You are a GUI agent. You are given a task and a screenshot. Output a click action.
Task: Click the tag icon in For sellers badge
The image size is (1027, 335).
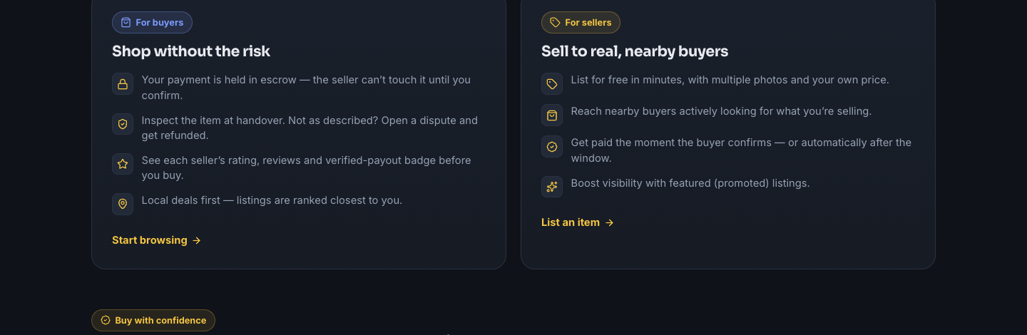pos(556,23)
